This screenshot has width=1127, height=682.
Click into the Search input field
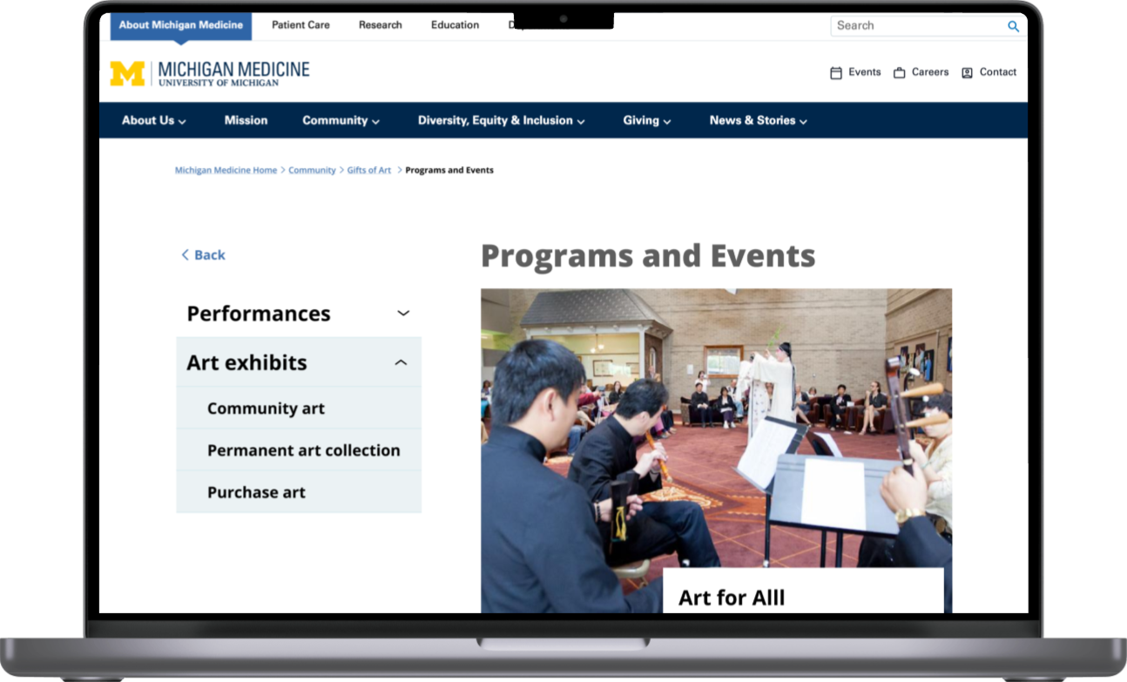[x=914, y=26]
